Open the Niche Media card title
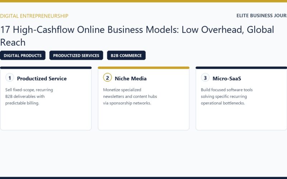This screenshot has height=179, width=287. 131,78
